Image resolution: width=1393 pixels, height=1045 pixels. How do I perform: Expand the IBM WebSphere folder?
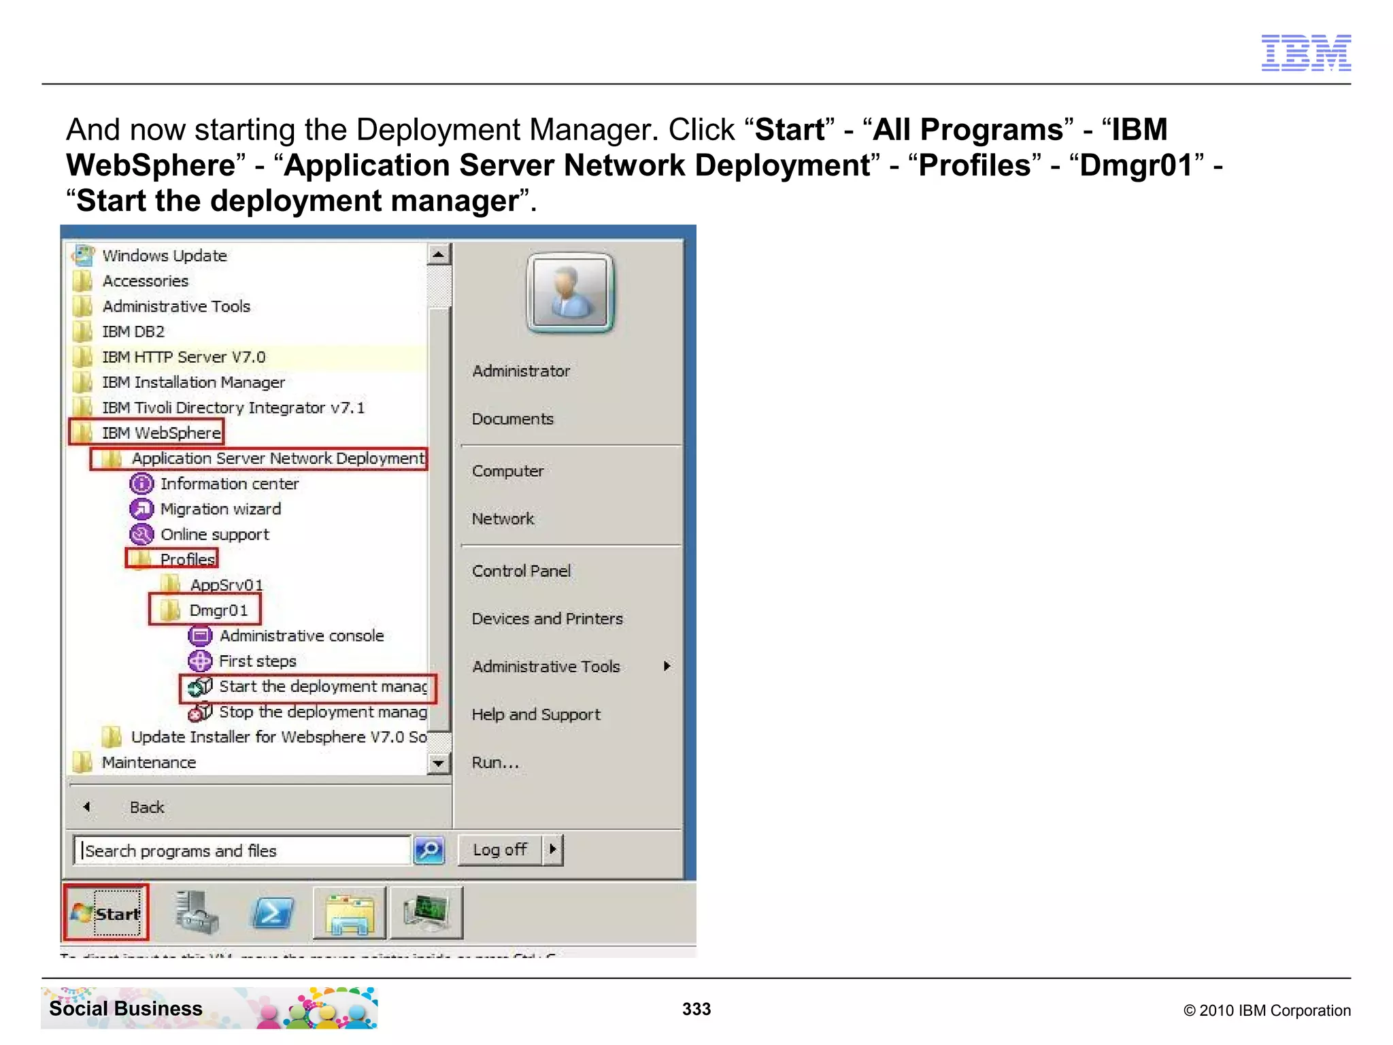click(x=146, y=433)
